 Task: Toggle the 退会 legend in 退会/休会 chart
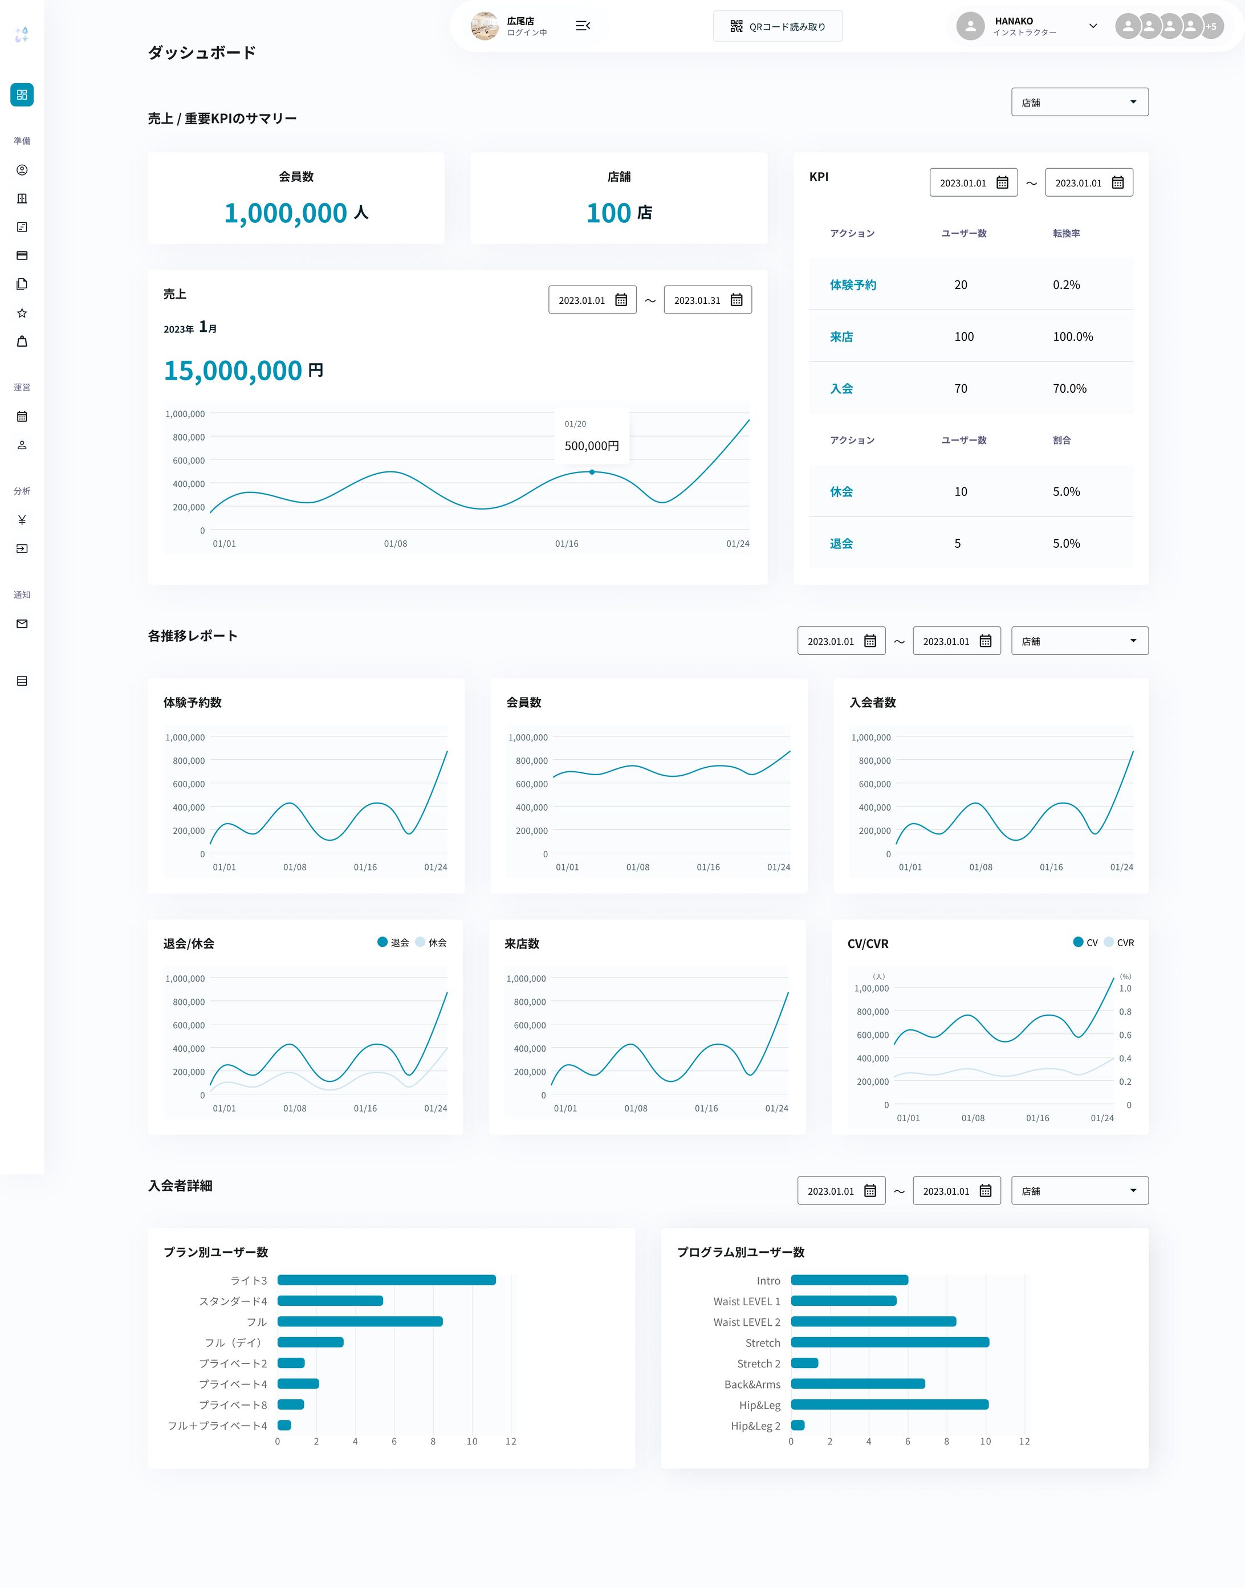coord(393,942)
